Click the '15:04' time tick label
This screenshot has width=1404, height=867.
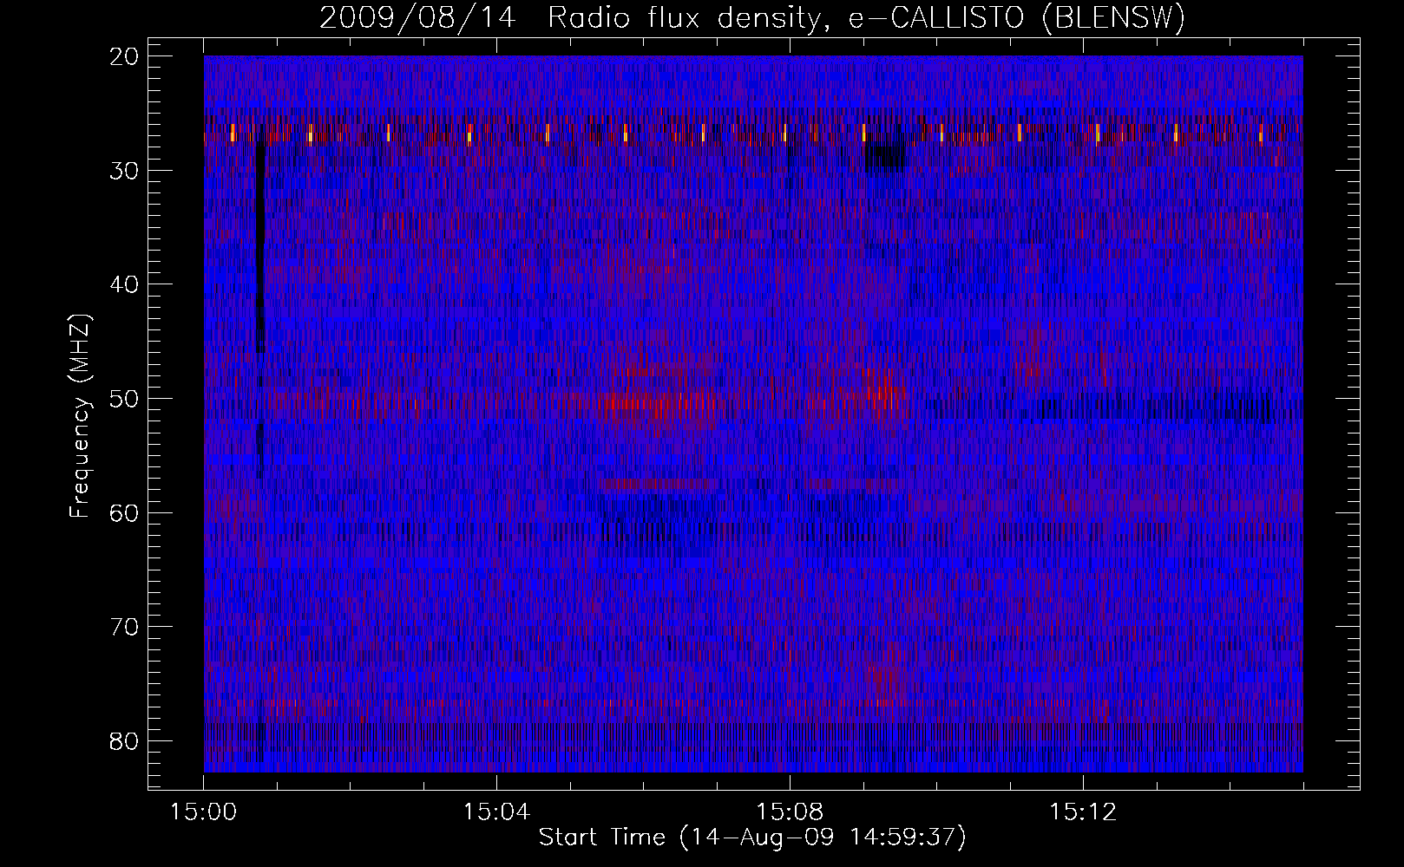point(496,812)
